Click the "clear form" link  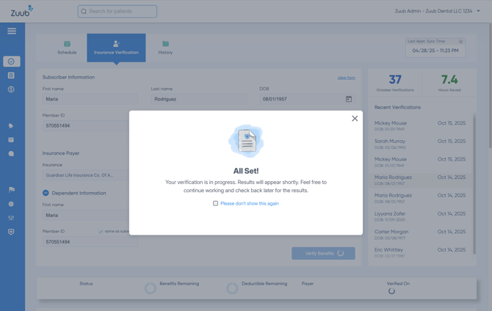(x=346, y=78)
